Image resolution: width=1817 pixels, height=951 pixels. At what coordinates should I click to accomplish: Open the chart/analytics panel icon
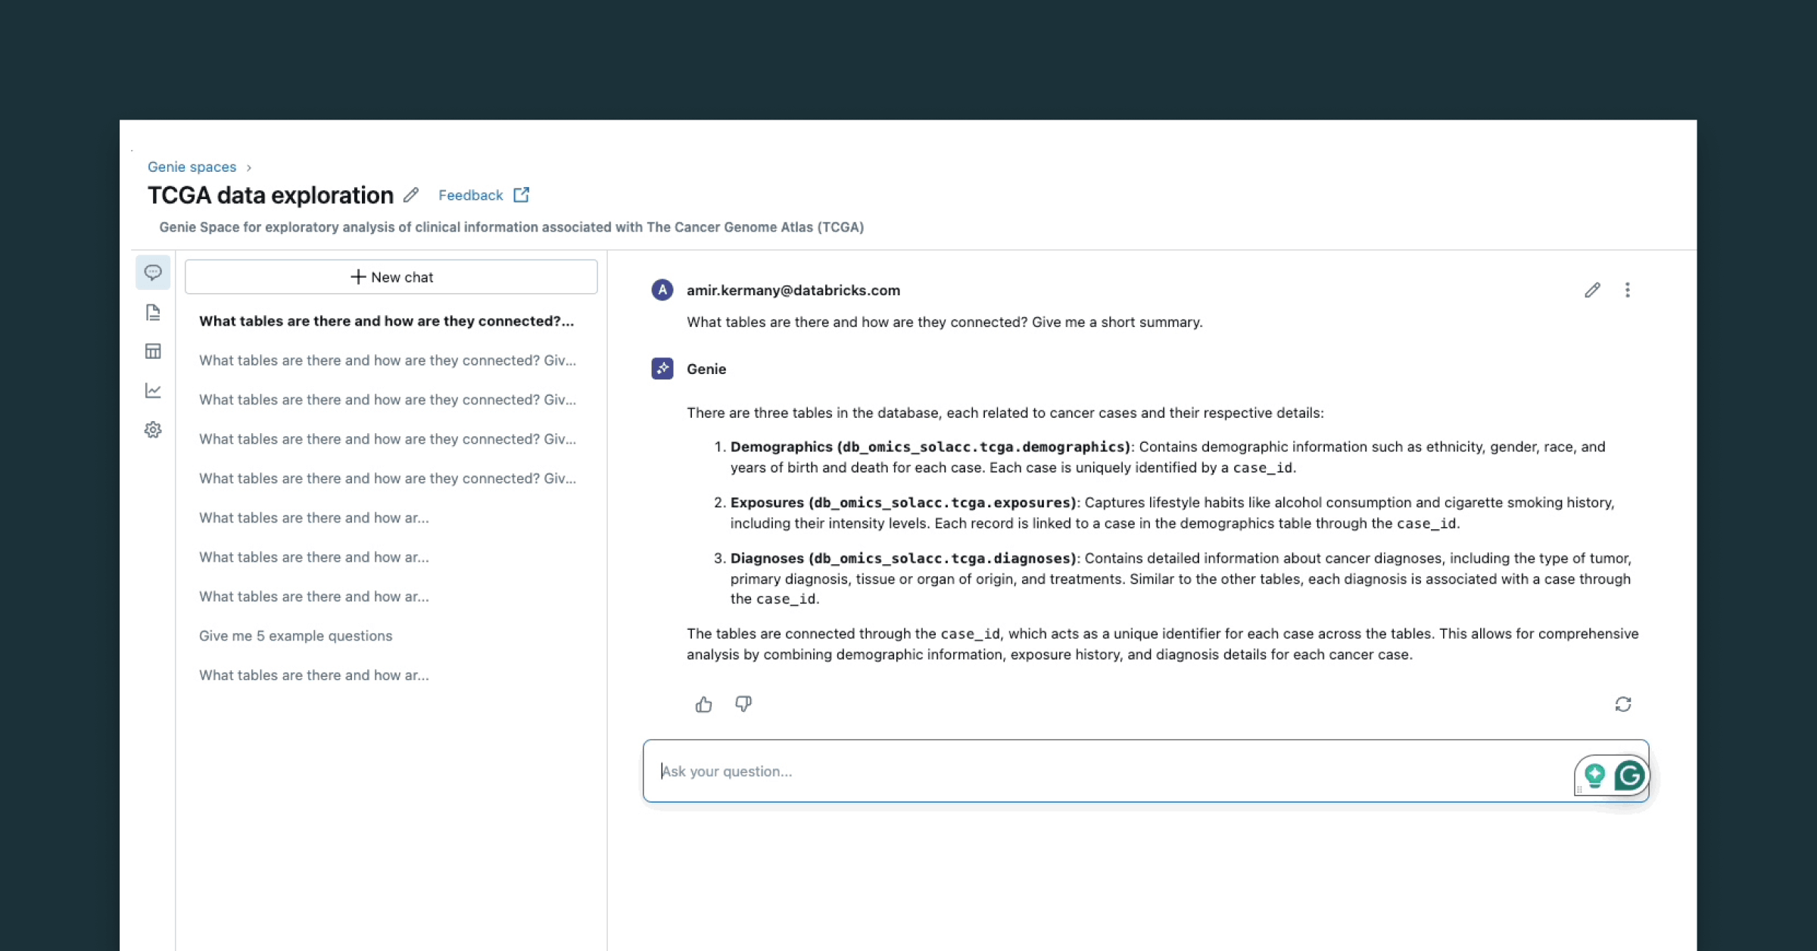[x=153, y=389]
